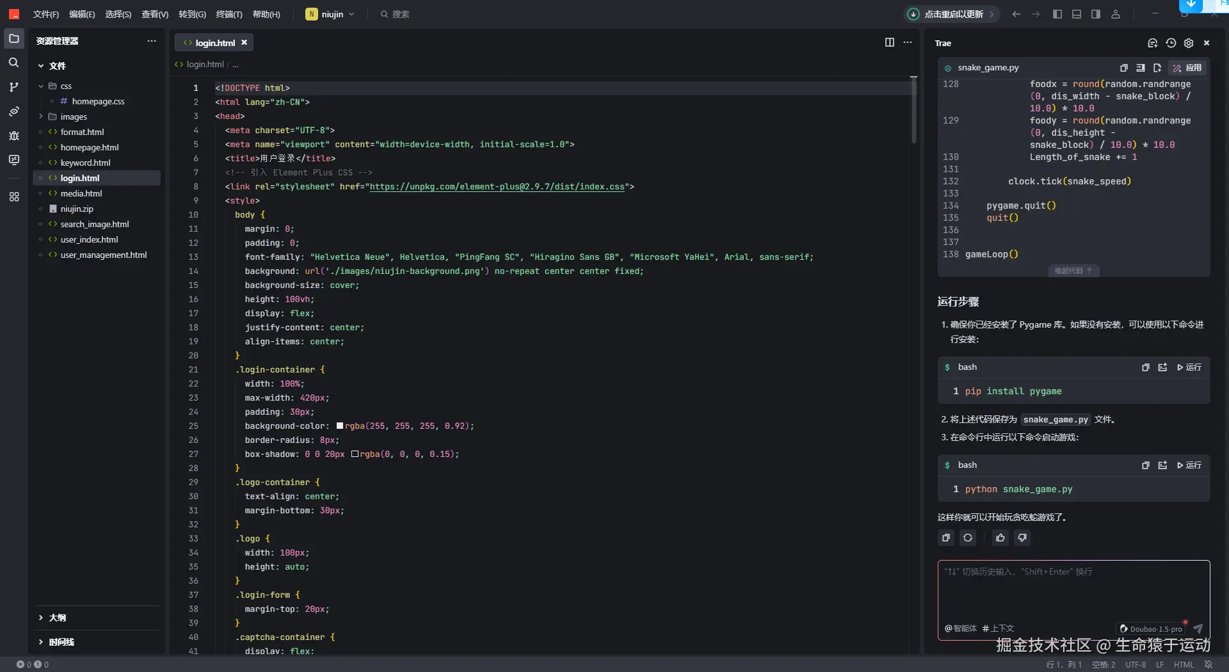Image resolution: width=1229 pixels, height=672 pixels.
Task: Open the 转到(G) menu
Action: (x=192, y=14)
